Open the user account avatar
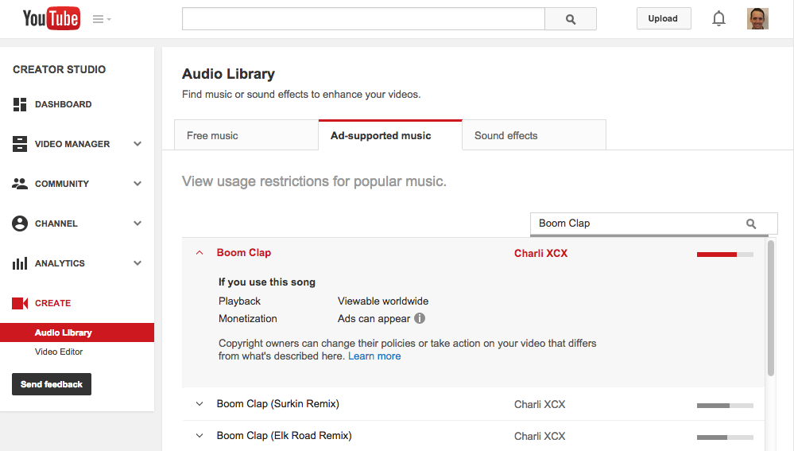 click(757, 18)
